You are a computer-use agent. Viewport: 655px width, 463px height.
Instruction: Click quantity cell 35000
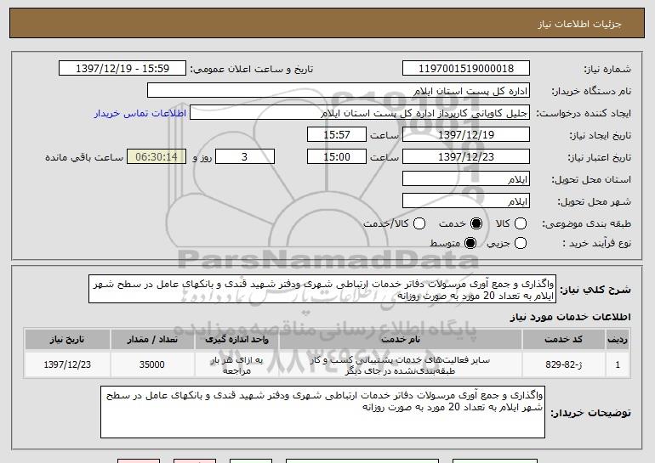click(x=152, y=364)
